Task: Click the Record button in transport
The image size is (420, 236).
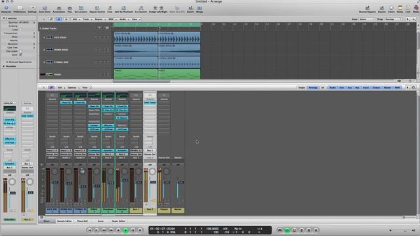Action: pyautogui.click(x=140, y=230)
